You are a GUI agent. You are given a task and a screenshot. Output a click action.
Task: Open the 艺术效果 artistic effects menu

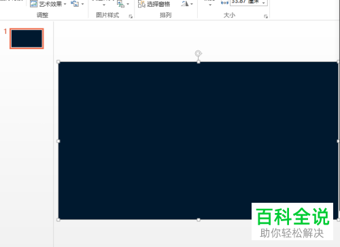click(48, 4)
